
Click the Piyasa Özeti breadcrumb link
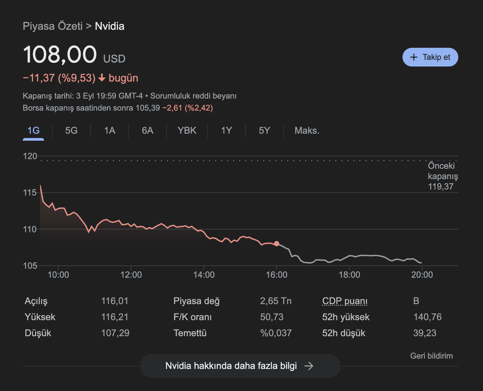(x=52, y=26)
